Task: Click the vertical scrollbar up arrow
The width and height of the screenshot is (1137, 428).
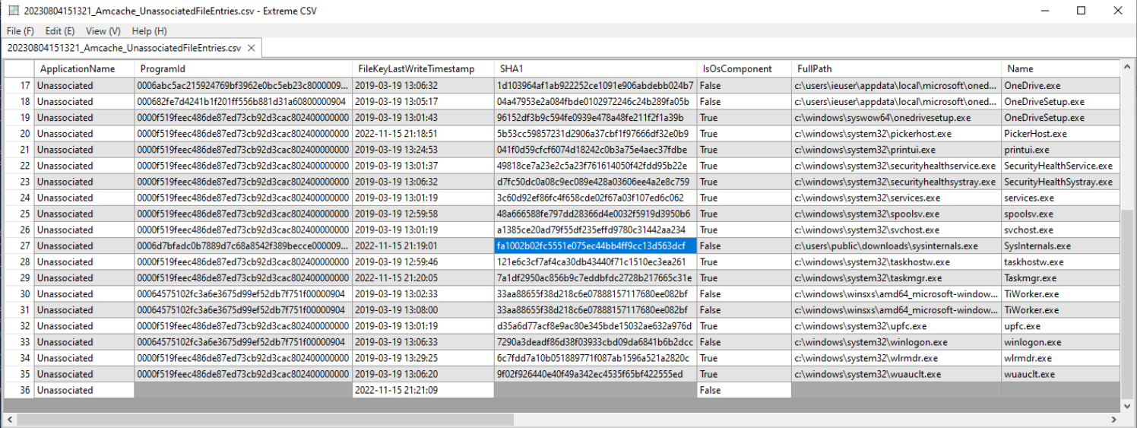Action: pyautogui.click(x=1127, y=68)
